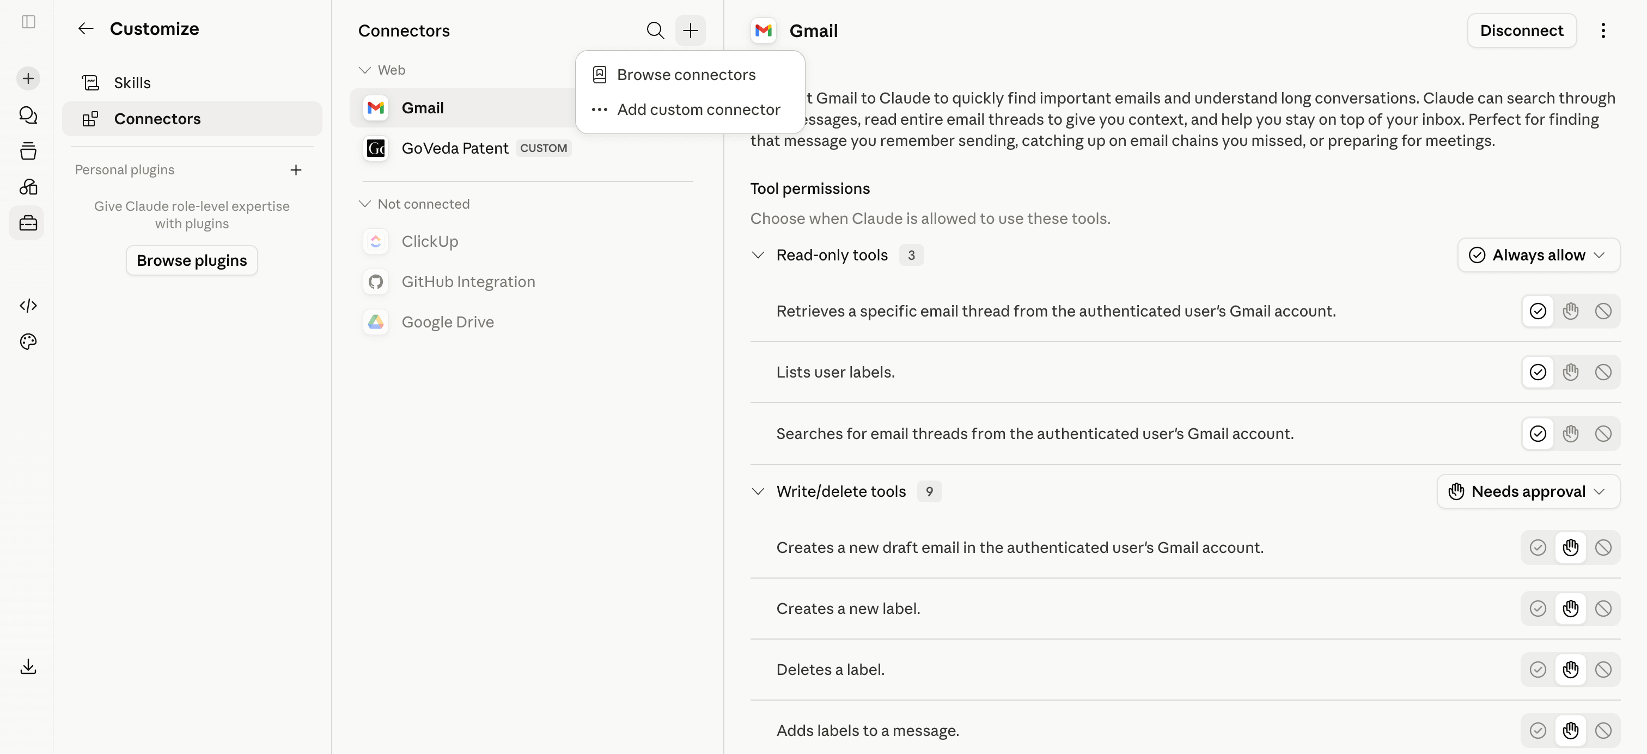Click the Google Drive connector icon

pos(376,323)
